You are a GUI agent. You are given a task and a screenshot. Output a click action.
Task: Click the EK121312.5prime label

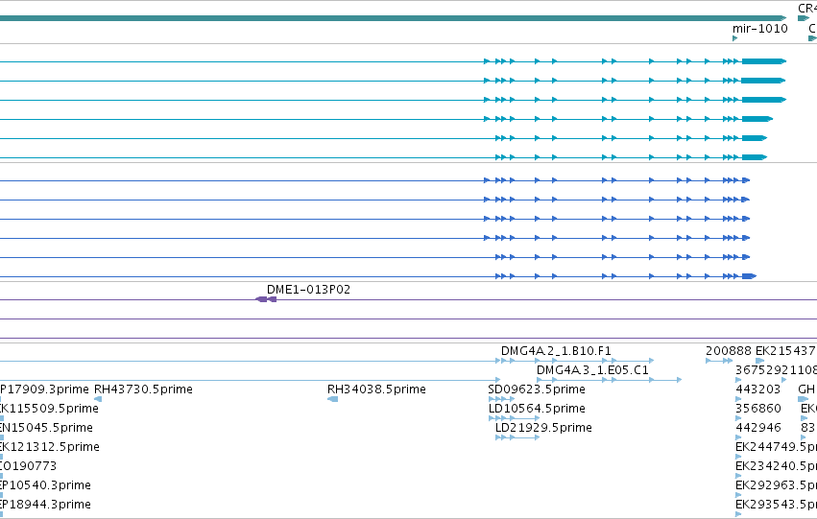[x=50, y=447]
